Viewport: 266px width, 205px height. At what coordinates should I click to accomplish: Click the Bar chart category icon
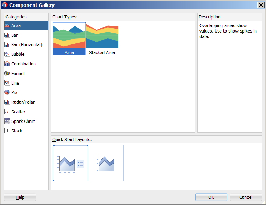pyautogui.click(x=7, y=35)
